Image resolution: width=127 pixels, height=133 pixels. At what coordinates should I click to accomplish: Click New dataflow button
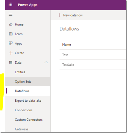(70, 15)
